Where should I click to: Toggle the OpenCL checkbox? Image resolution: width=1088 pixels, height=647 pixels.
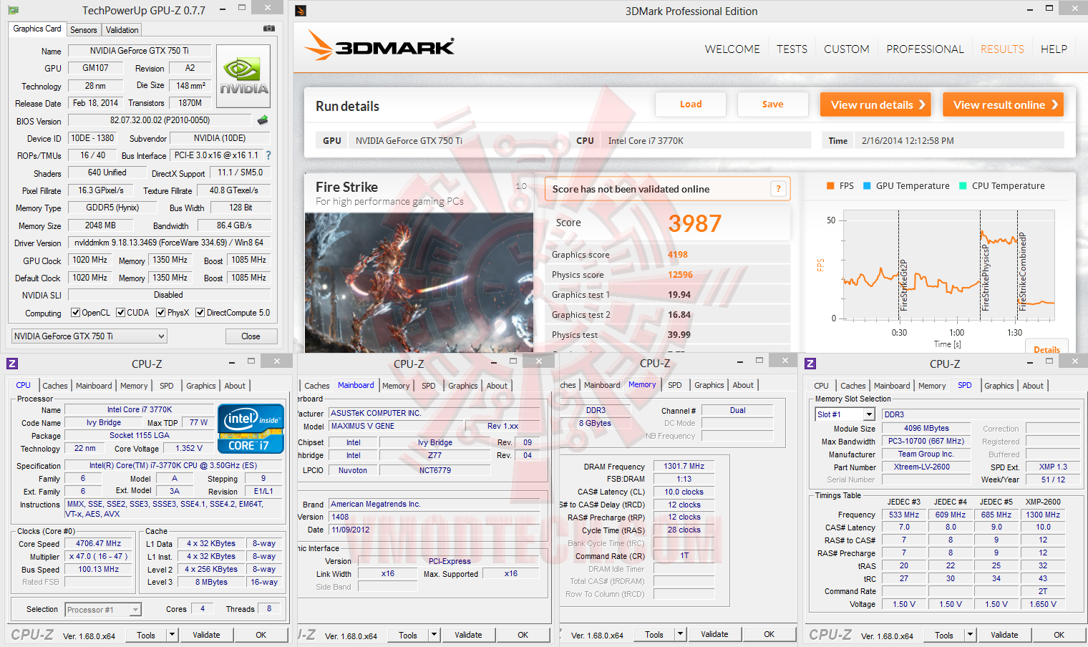75,313
